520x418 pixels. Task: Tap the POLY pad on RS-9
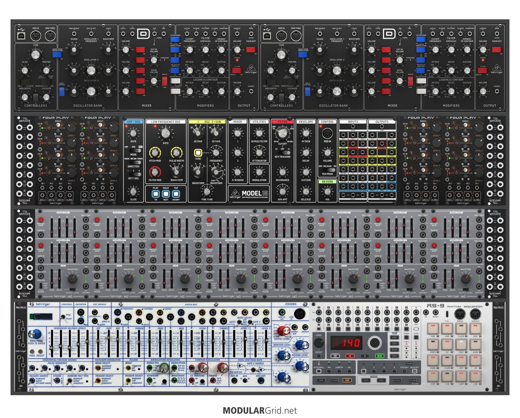(x=461, y=345)
